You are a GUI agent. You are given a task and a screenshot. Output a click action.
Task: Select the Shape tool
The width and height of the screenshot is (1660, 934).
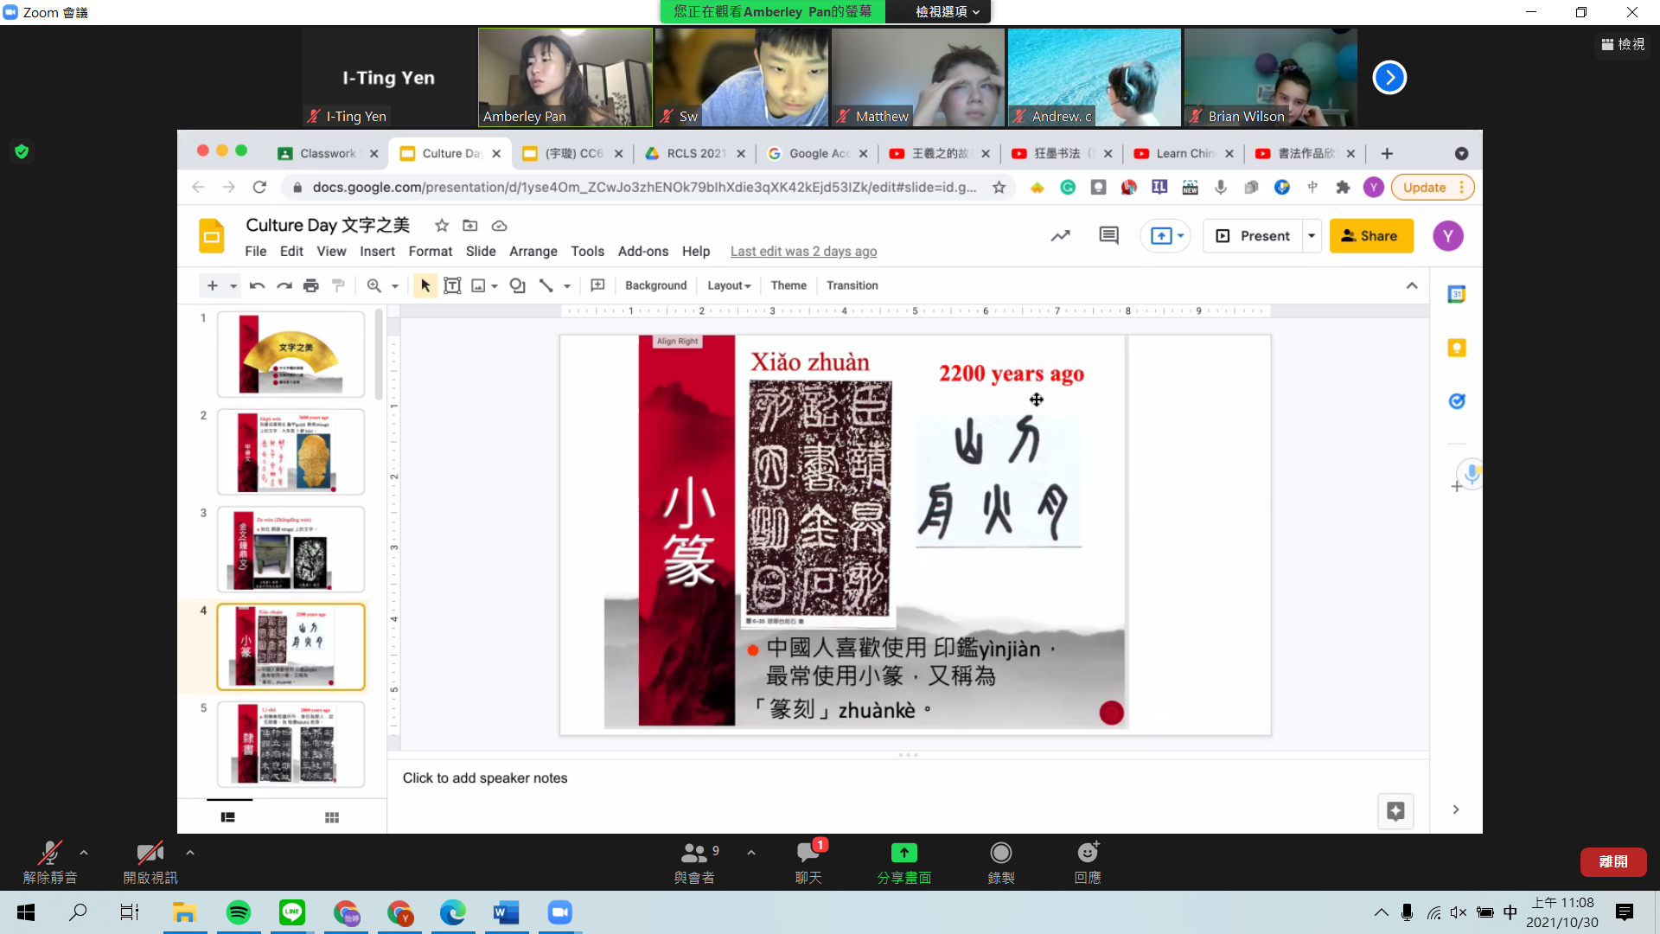[518, 285]
